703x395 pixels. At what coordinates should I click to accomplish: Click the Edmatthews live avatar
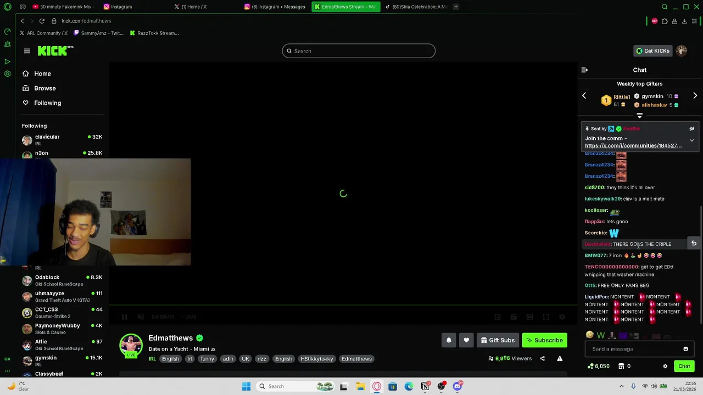(x=131, y=345)
